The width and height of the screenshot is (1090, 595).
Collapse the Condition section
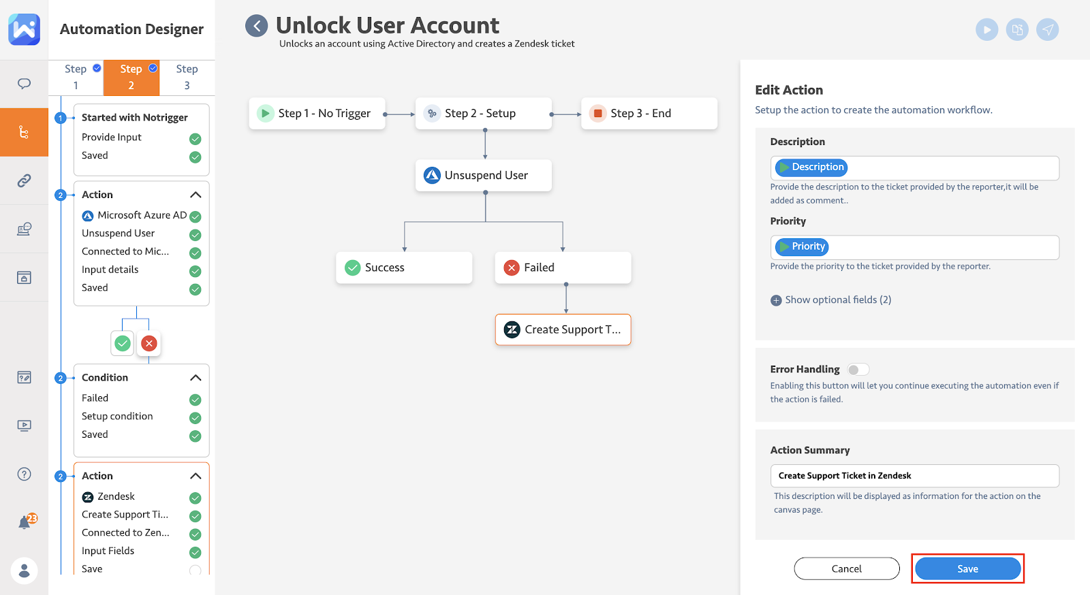click(x=196, y=378)
